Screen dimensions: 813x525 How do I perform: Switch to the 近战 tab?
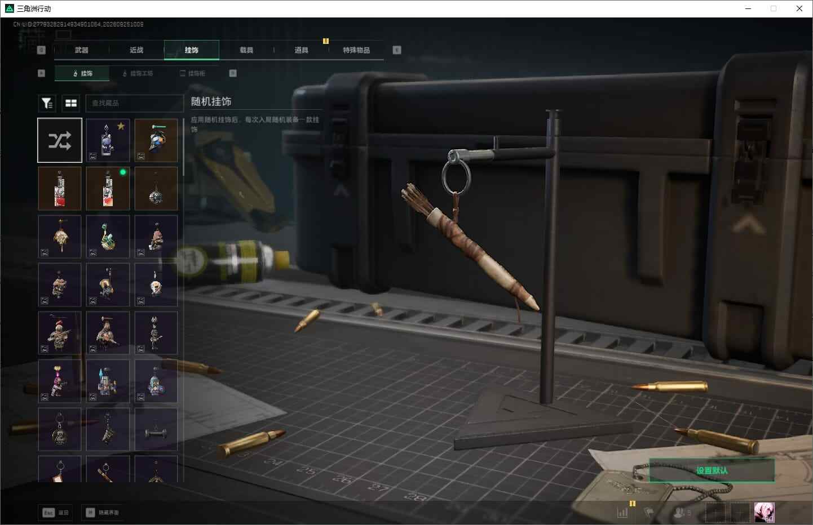pos(136,50)
